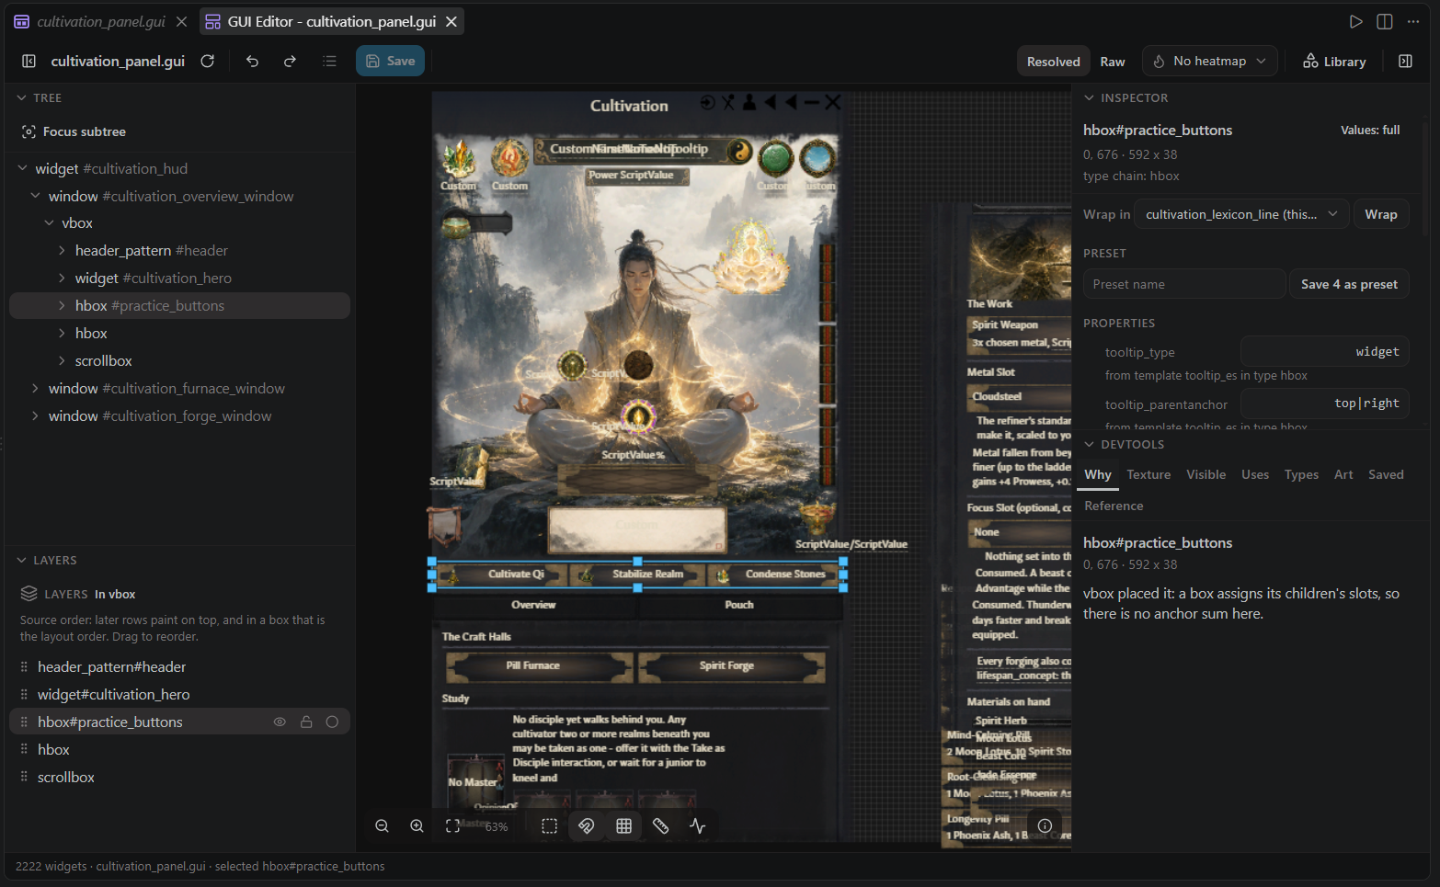Close the cultivation_panel.gui text tab
The width and height of the screenshot is (1440, 887).
pos(181,21)
